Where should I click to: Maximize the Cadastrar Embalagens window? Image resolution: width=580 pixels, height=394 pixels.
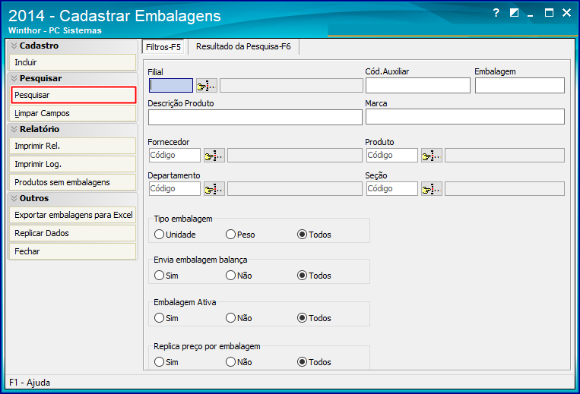pos(549,13)
